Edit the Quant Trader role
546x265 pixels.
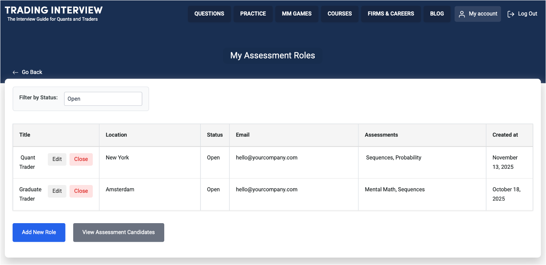tap(57, 159)
